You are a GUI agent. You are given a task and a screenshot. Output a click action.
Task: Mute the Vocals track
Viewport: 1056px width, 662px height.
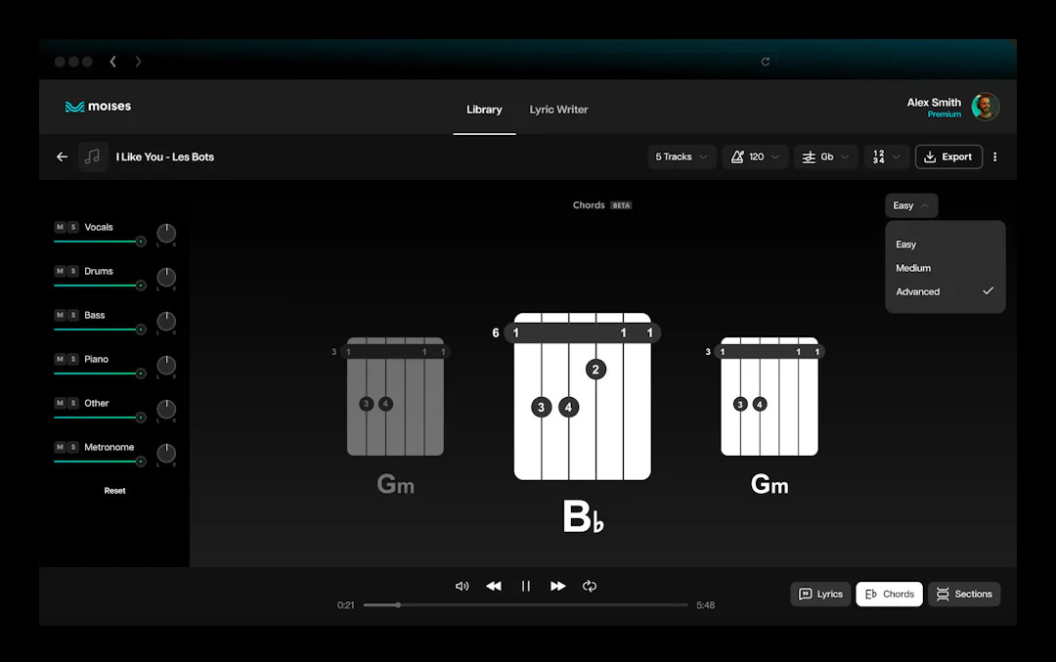coord(60,227)
